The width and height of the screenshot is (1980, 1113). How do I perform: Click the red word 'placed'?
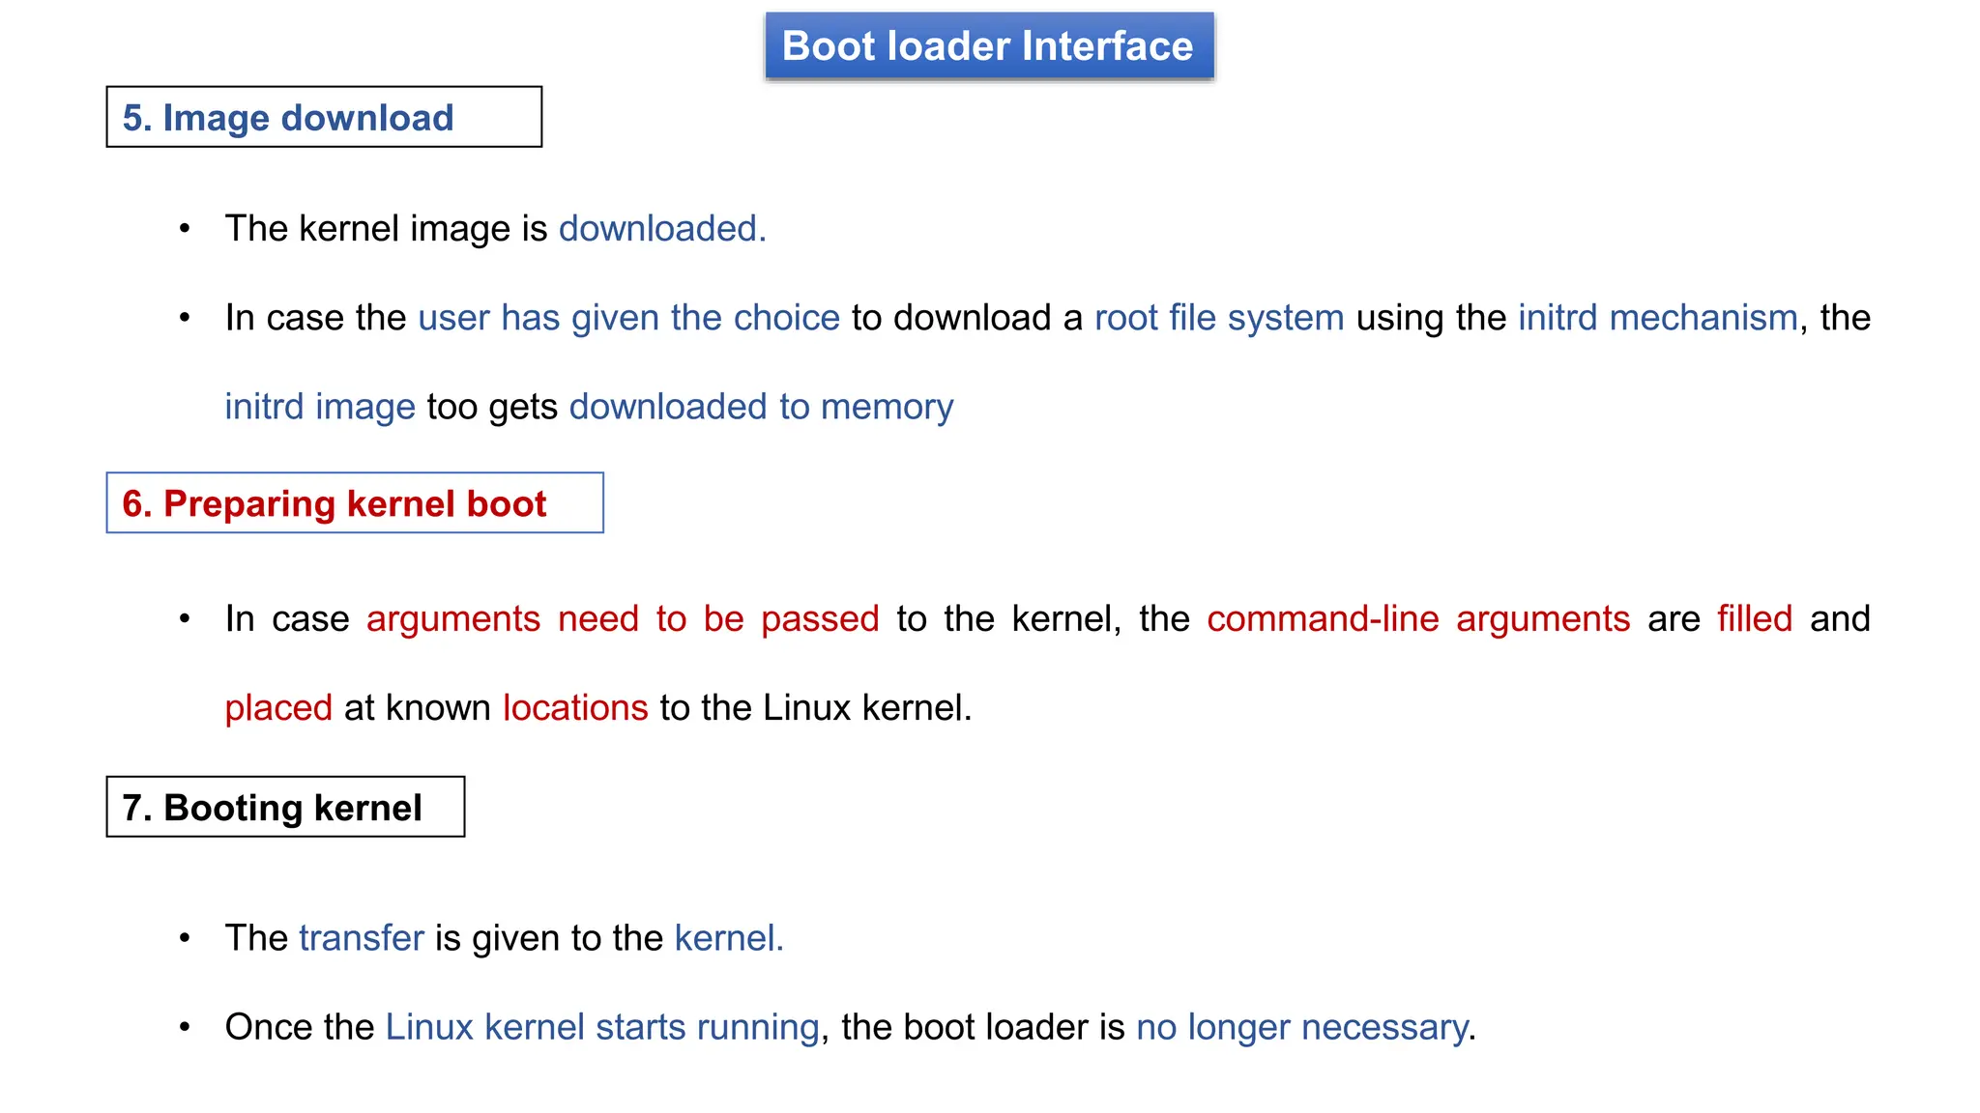click(x=278, y=708)
